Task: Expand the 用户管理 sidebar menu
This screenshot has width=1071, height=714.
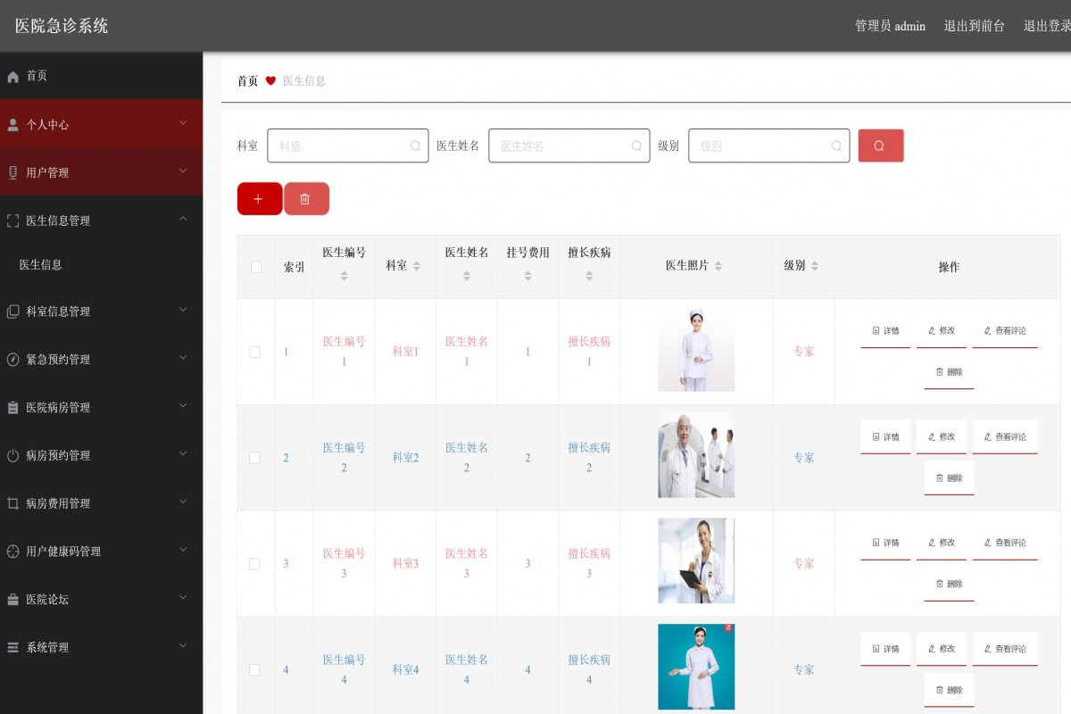Action: pos(101,172)
